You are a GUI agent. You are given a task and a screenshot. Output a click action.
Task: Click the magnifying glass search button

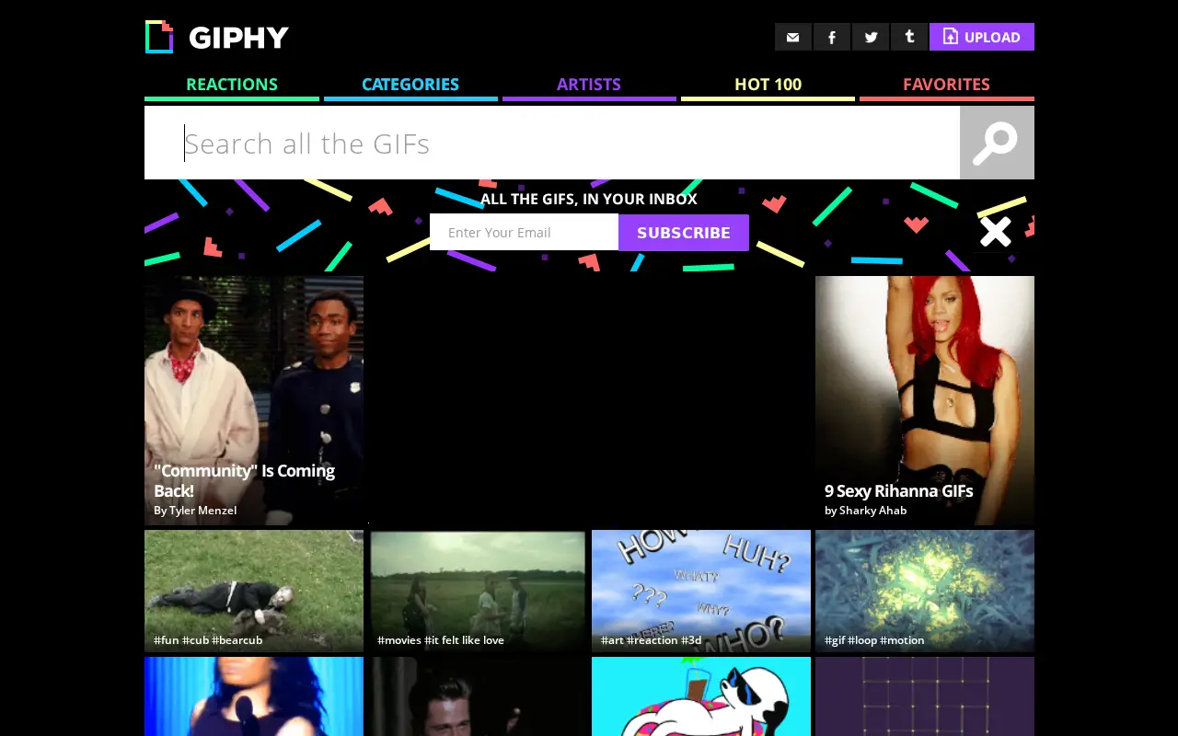[997, 143]
